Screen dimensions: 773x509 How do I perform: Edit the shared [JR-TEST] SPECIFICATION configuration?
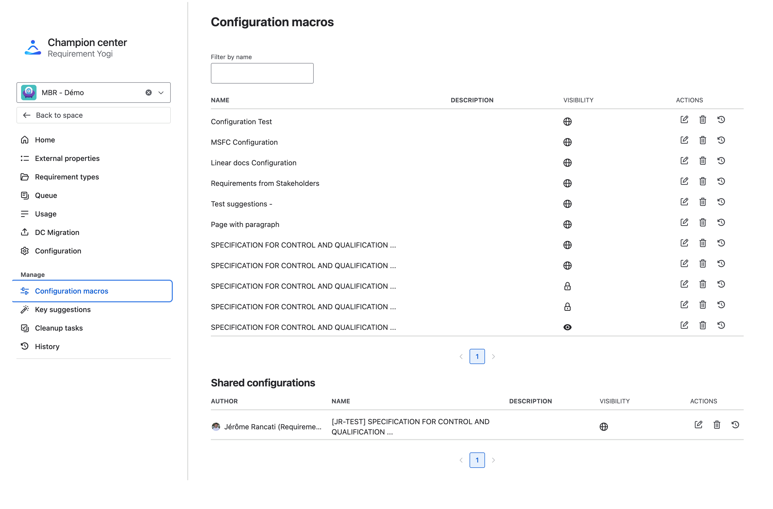pyautogui.click(x=699, y=425)
